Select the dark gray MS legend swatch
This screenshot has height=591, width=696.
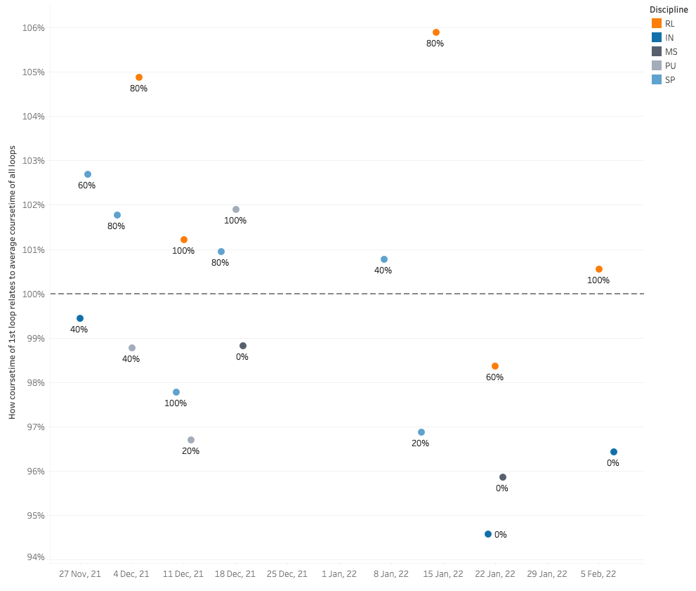click(x=656, y=51)
